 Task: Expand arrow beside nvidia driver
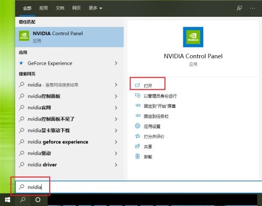coord(116,164)
